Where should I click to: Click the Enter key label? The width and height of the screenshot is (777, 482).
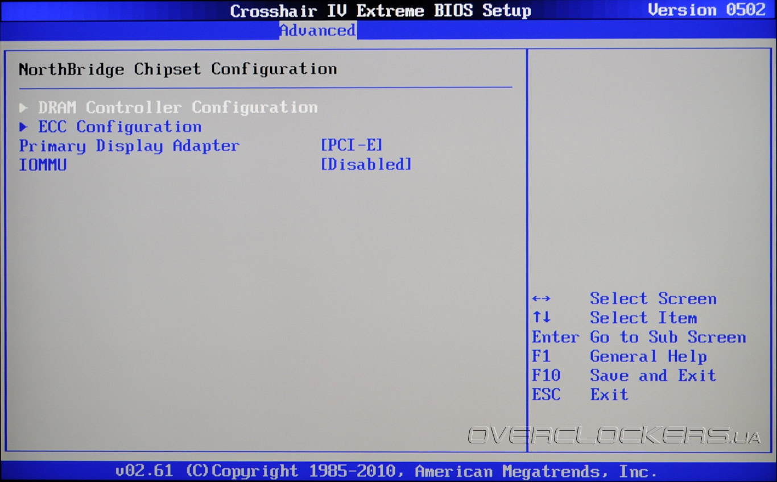click(556, 337)
